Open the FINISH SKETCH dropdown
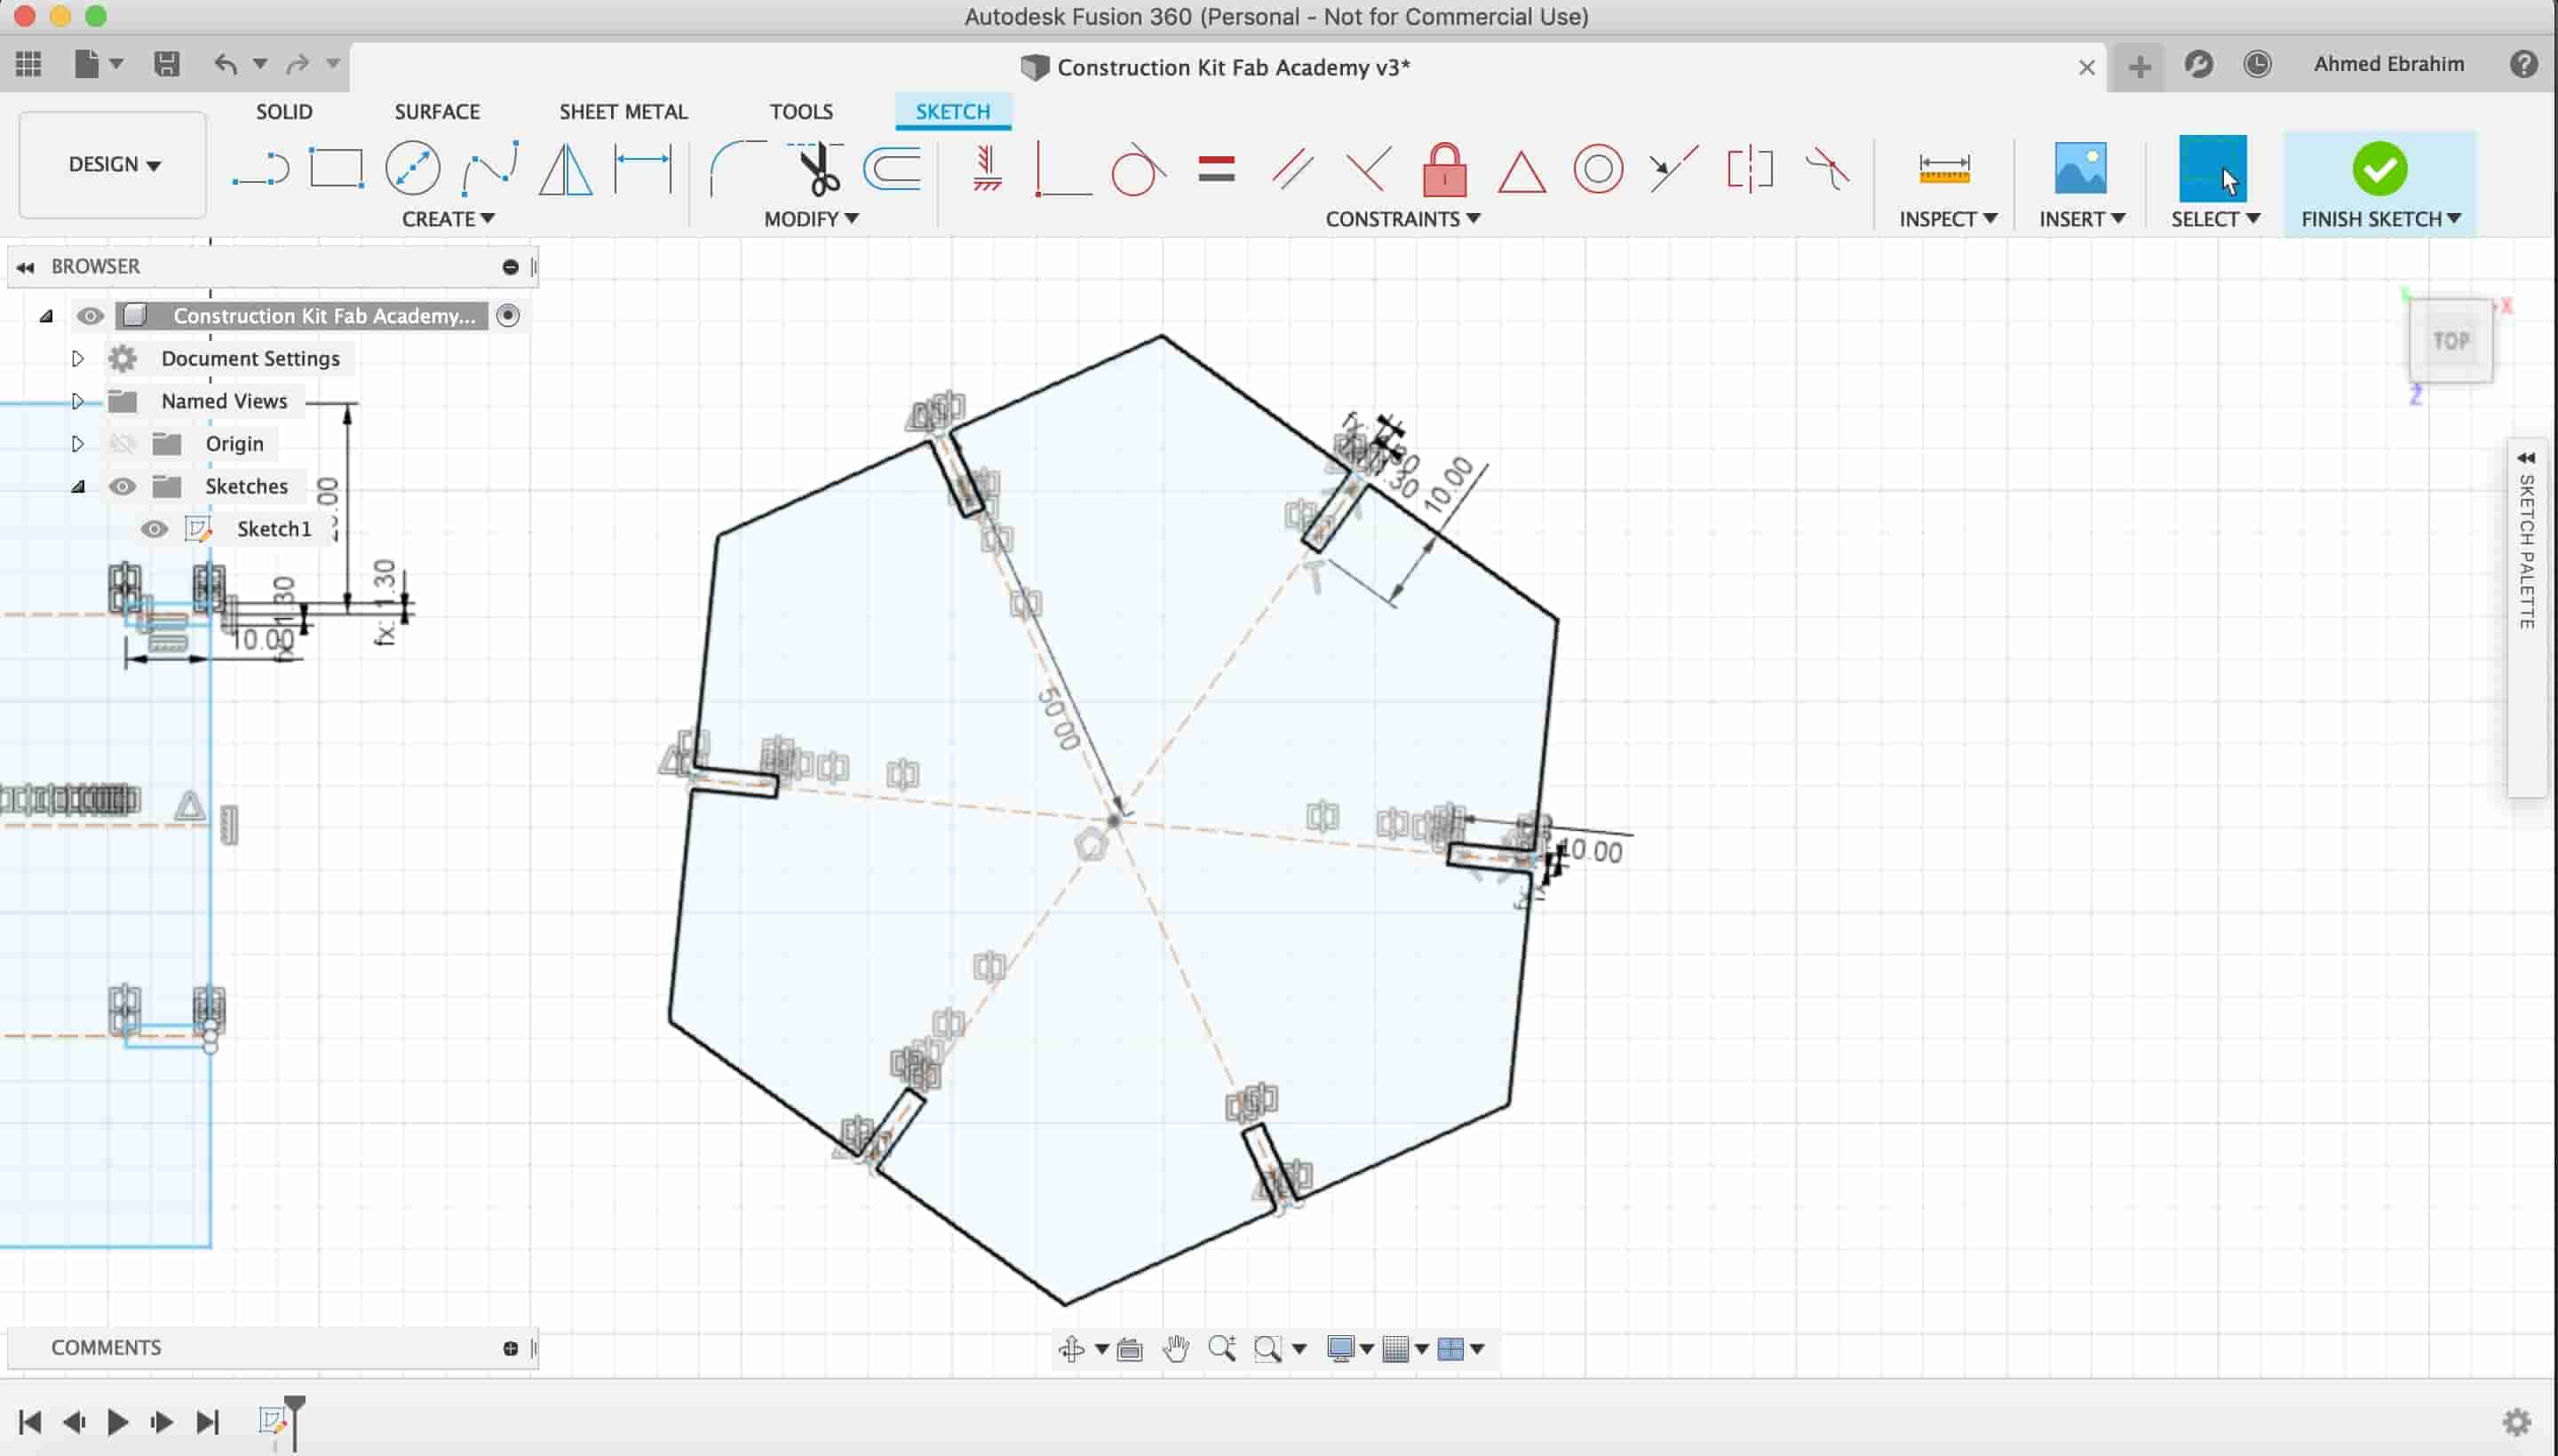 point(2381,219)
